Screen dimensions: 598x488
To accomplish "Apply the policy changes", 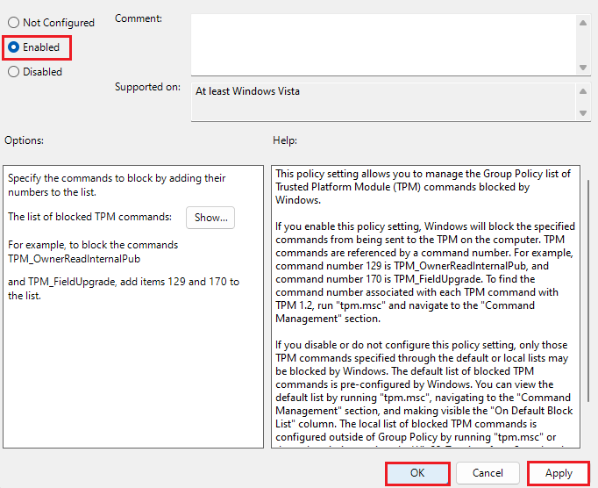I will pyautogui.click(x=559, y=473).
